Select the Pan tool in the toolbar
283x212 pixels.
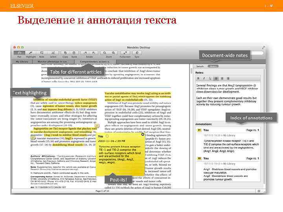19,53
